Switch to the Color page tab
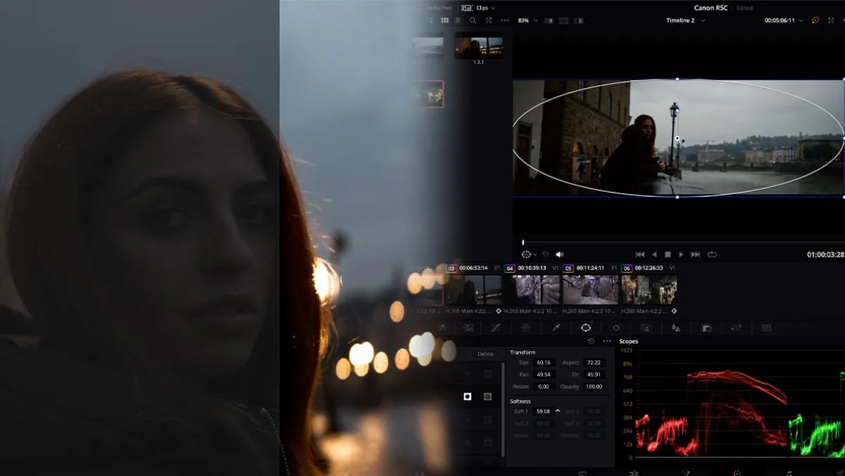This screenshot has height=476, width=845. point(737,472)
